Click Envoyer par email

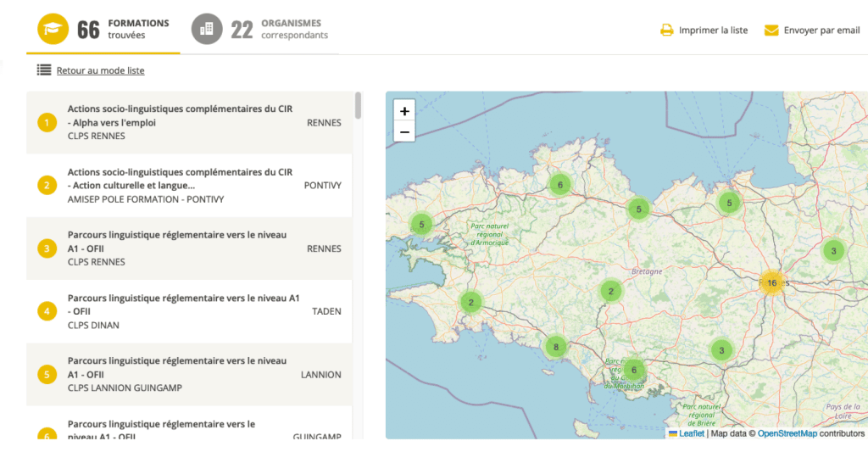tap(821, 31)
